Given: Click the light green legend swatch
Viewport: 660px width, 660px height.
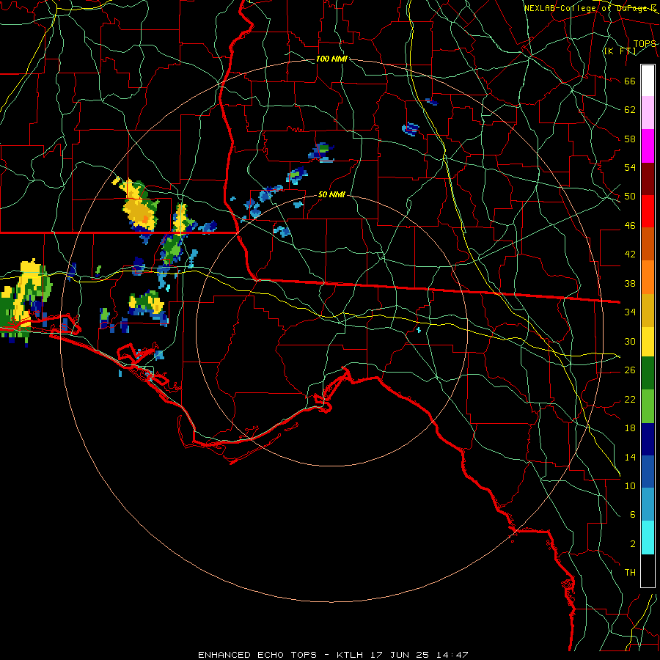Looking at the screenshot, I should pos(648,406).
